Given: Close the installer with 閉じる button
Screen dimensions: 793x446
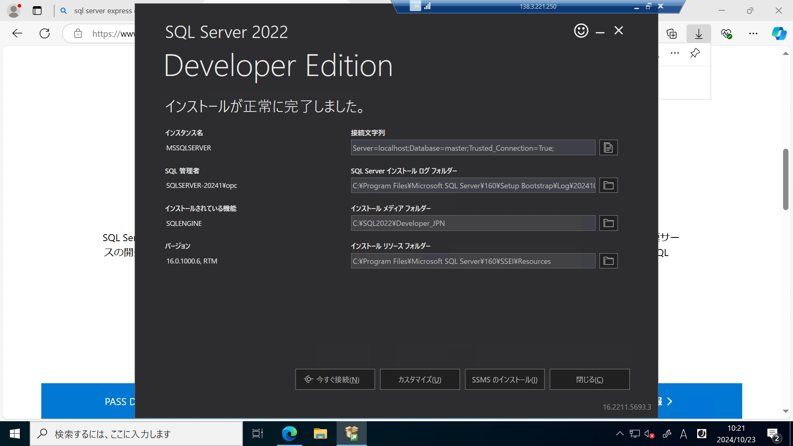Looking at the screenshot, I should tap(589, 379).
